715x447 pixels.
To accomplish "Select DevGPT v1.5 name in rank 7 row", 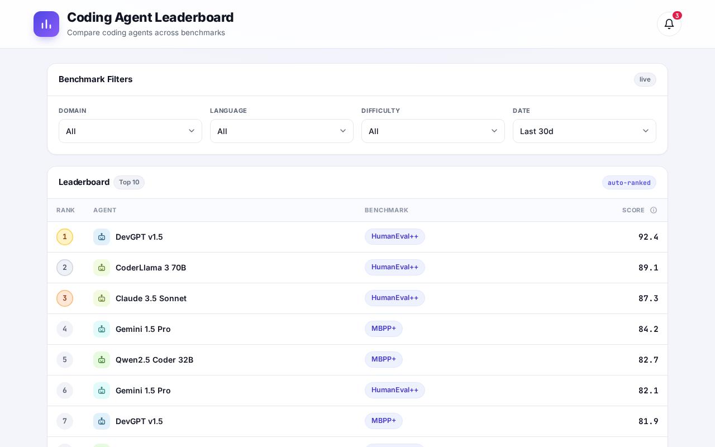I will 139,421.
